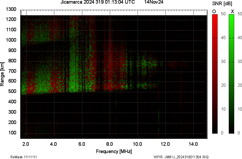Click the 1300 range tick label
The height and width of the screenshot is (159, 242).
11,9
